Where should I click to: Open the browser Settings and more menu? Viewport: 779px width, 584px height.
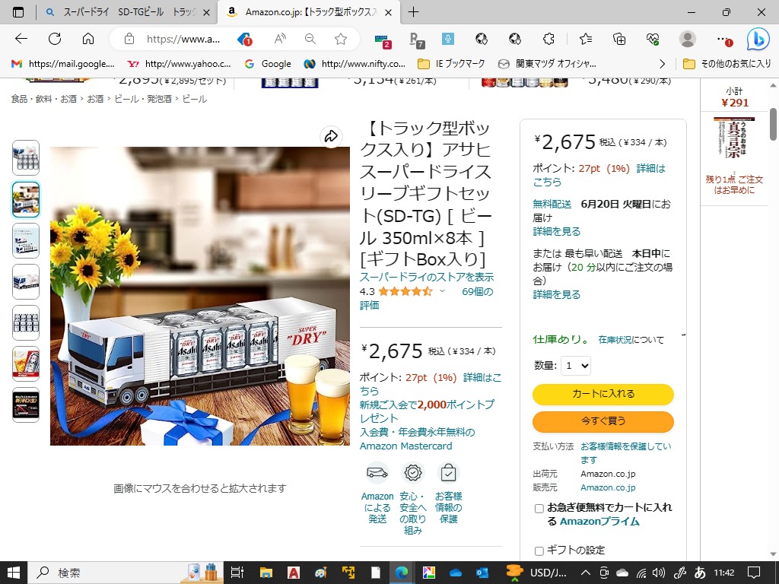(724, 40)
